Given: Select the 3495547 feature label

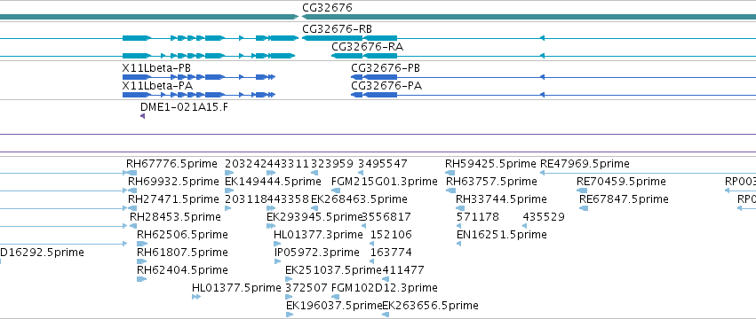Looking at the screenshot, I should tap(383, 164).
